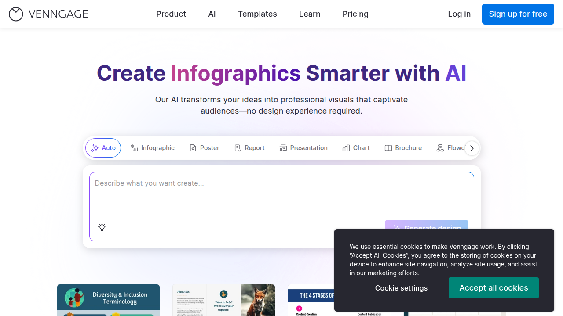Viewport: 563px width, 316px height.
Task: Click the right arrow to show more types
Action: (x=472, y=148)
